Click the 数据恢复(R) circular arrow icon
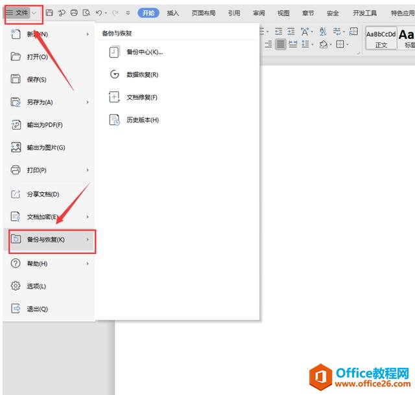This screenshot has width=415, height=395. (x=114, y=74)
